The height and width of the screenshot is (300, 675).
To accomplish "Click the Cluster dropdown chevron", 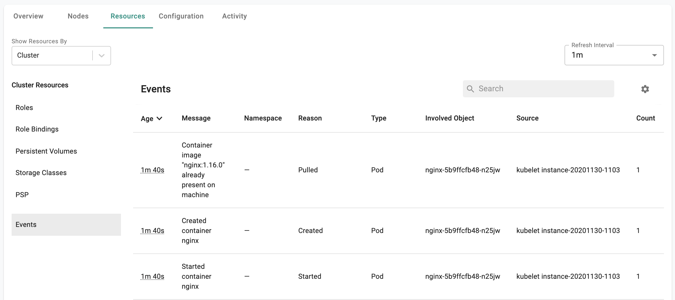I will click(x=102, y=55).
